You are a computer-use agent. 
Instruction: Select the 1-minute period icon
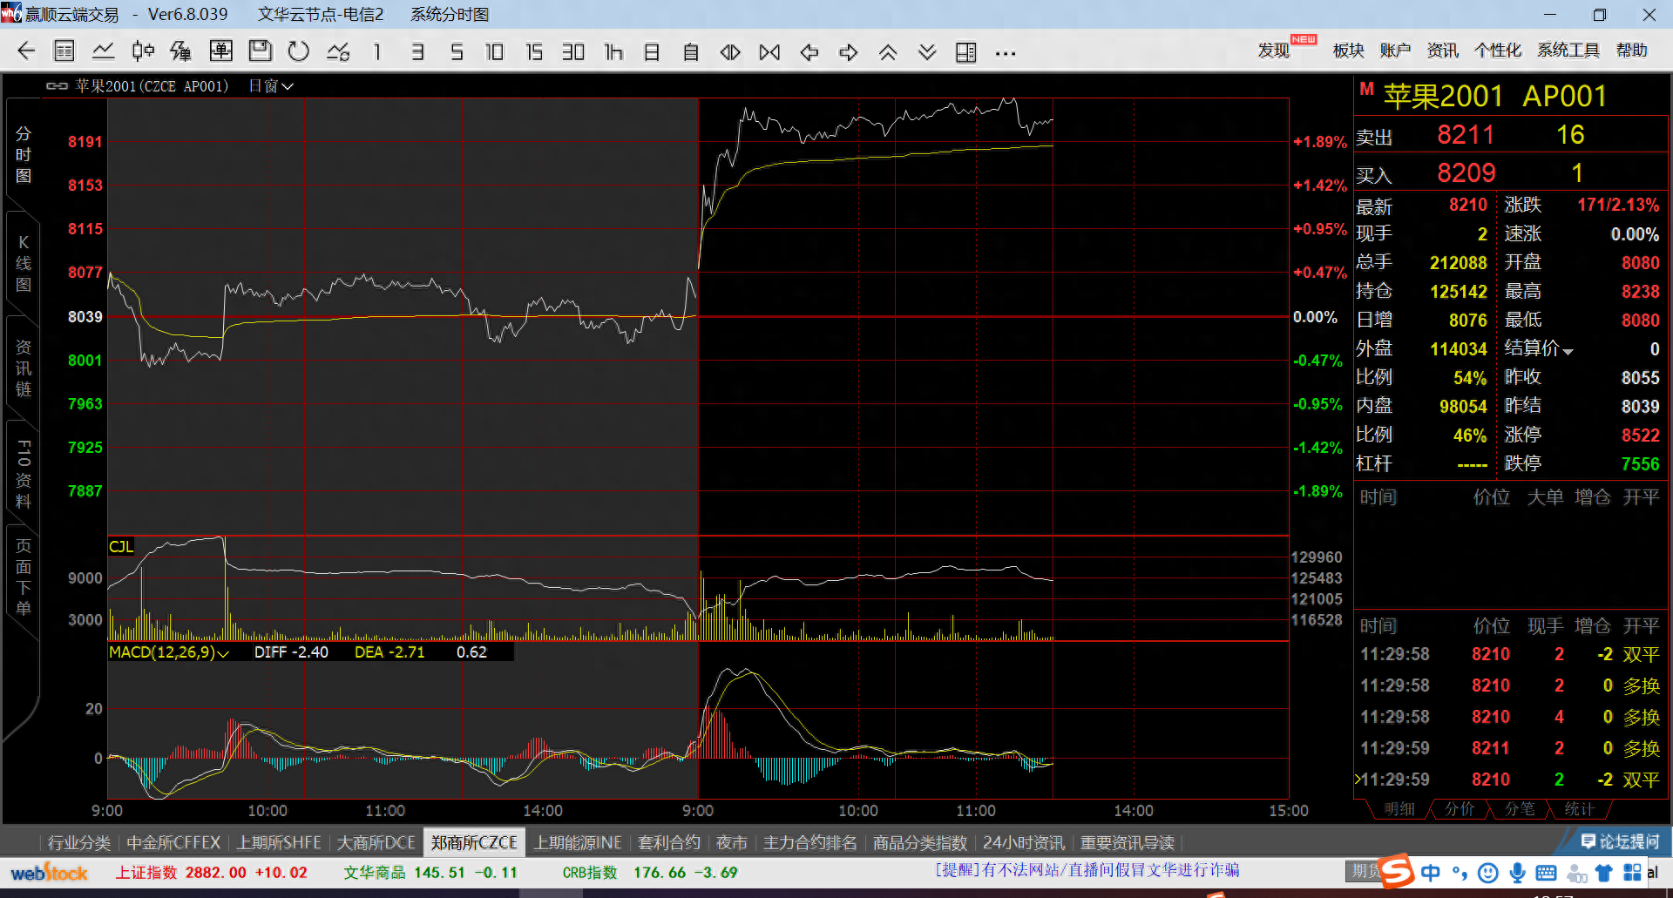pos(377,52)
